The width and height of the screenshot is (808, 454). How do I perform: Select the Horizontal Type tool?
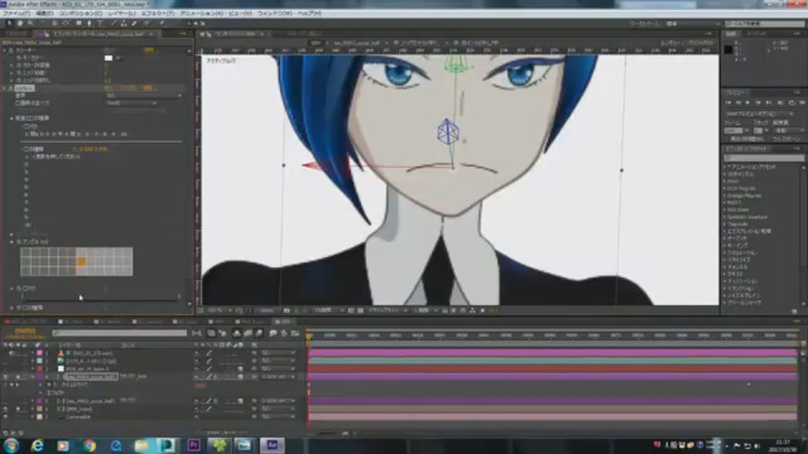tap(100, 24)
